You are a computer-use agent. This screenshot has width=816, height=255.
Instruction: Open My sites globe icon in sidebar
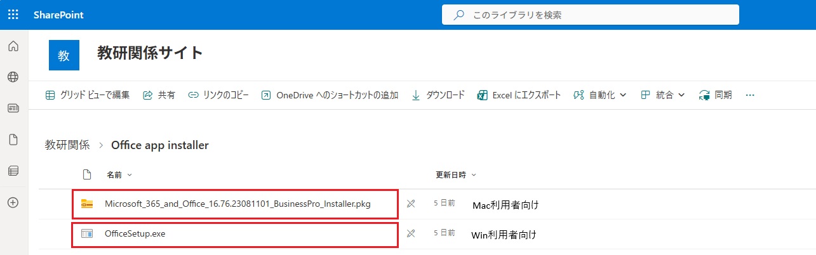[x=13, y=77]
